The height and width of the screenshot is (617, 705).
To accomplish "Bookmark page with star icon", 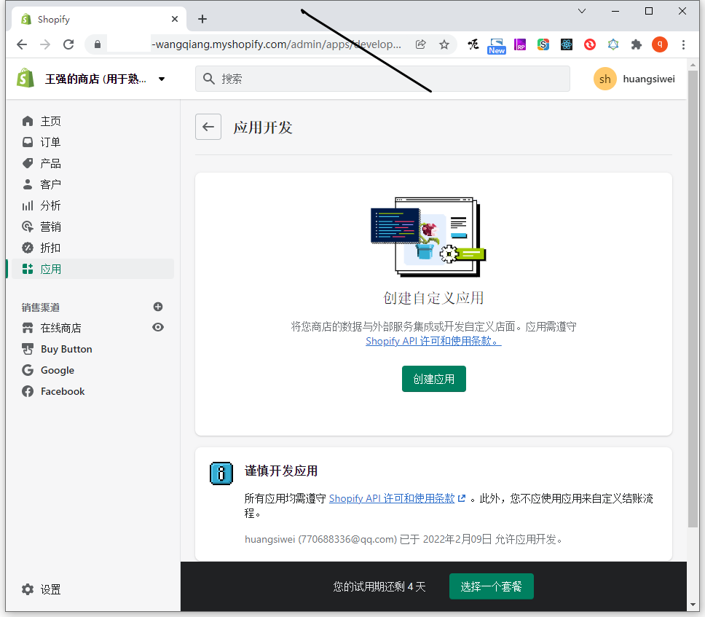I will (444, 44).
